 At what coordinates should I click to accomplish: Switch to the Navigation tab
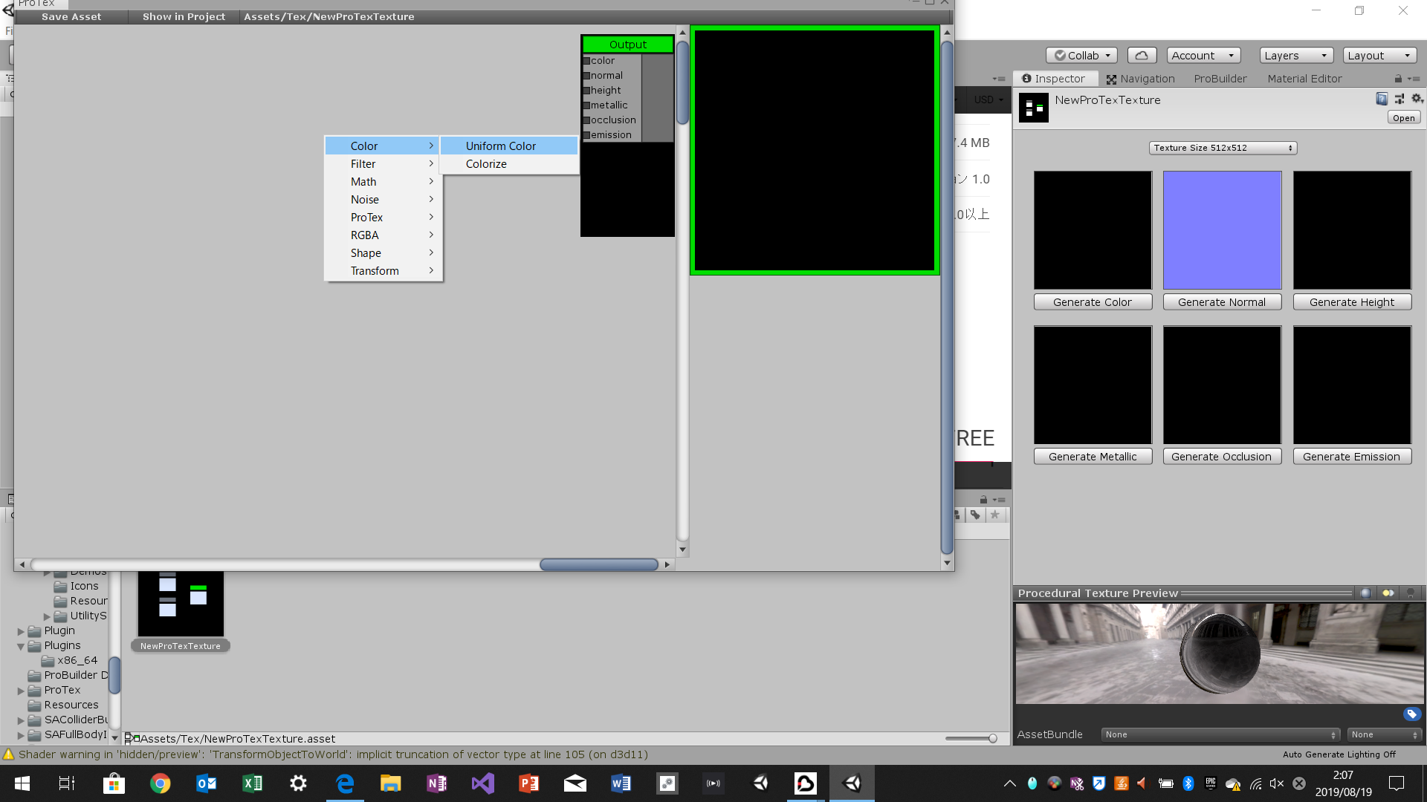click(1140, 79)
